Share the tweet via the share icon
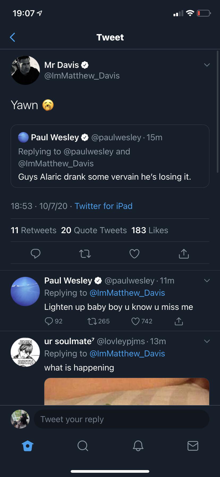Screen dimensions: 220x477 click(184, 254)
